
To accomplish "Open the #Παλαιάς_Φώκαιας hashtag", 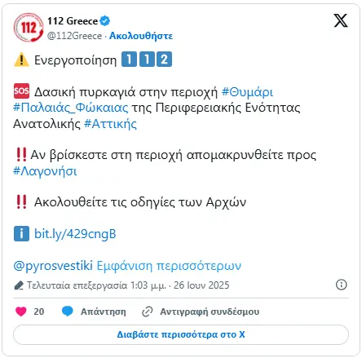I will [71, 108].
